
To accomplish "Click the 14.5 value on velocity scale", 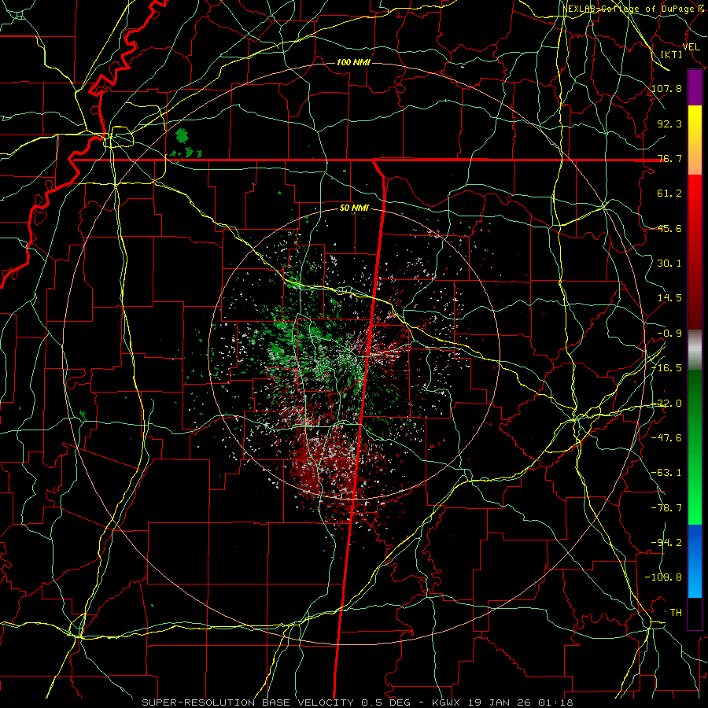I will [669, 298].
